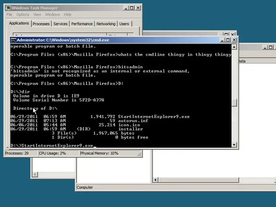Click the 'Volume Serial Number is 5F2D-A37A' line
This screenshot has height=207, width=276.
pos(59,100)
